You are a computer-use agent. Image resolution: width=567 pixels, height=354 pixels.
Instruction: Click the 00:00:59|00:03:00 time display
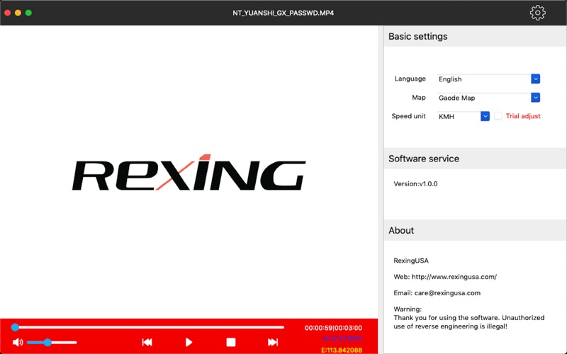pos(333,328)
